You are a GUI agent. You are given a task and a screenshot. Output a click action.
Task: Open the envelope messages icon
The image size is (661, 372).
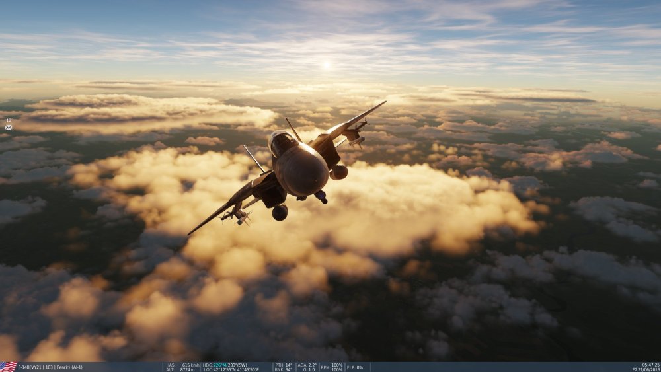point(9,127)
